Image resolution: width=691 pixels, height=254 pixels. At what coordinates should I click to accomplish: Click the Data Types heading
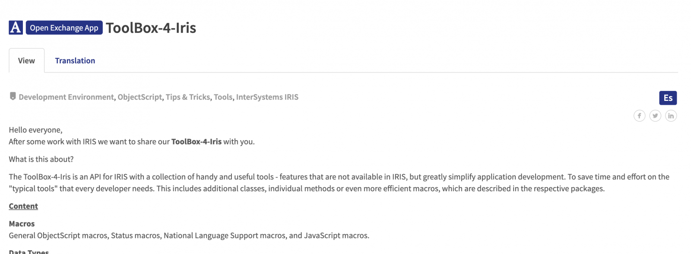pos(29,251)
